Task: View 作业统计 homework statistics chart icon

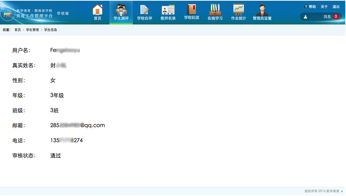Action: pos(238,10)
